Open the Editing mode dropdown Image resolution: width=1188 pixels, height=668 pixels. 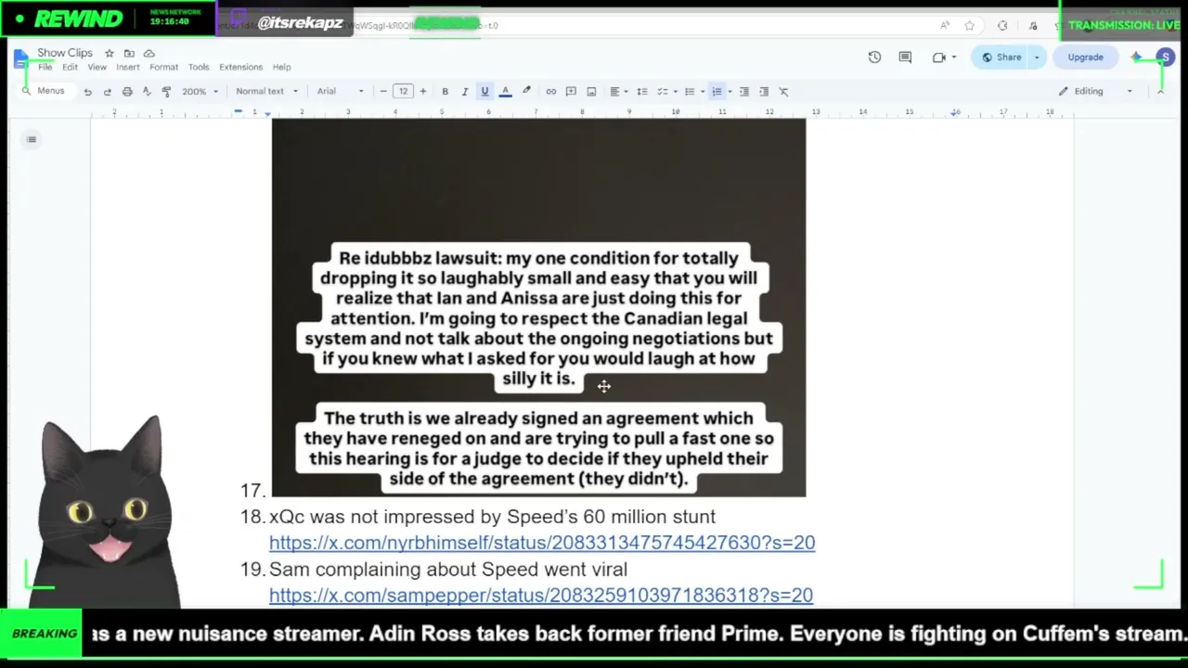1095,91
